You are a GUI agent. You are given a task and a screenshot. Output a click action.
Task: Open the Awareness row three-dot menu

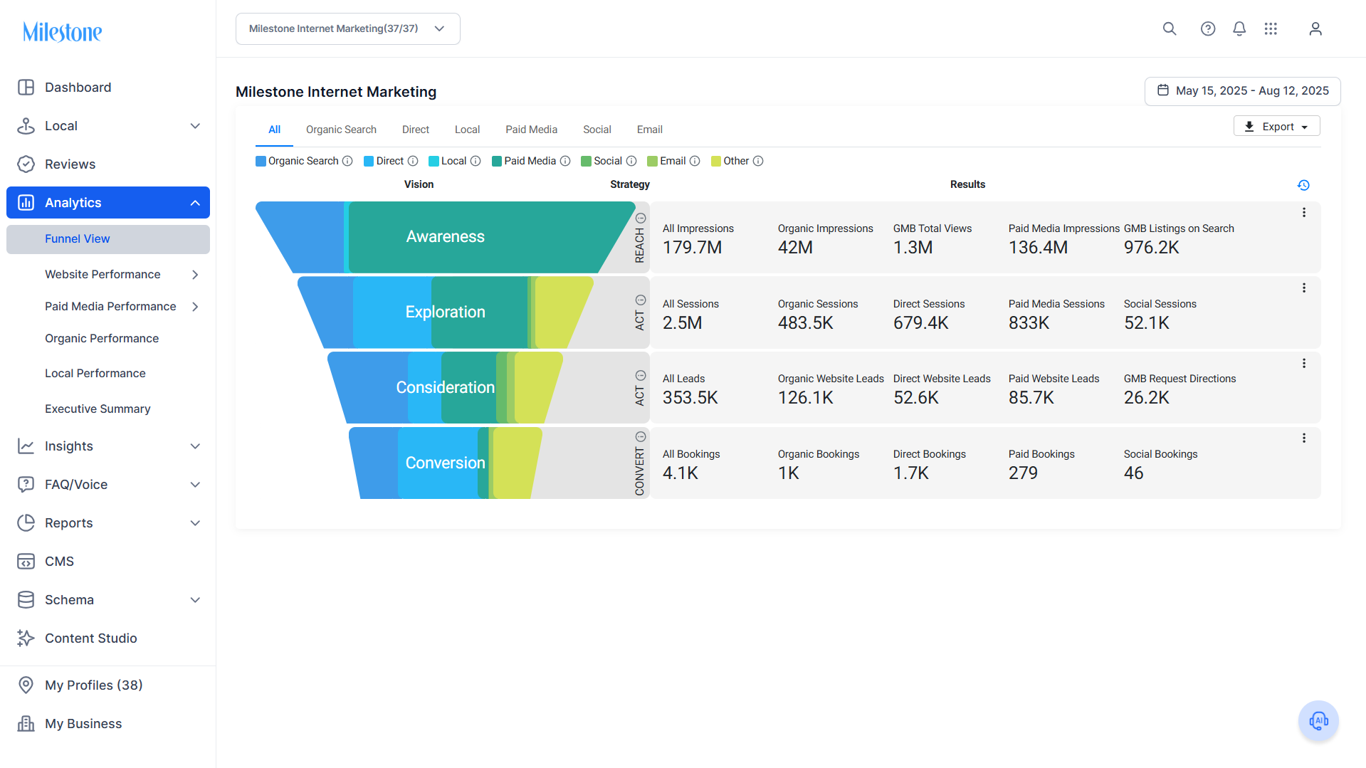1304,213
